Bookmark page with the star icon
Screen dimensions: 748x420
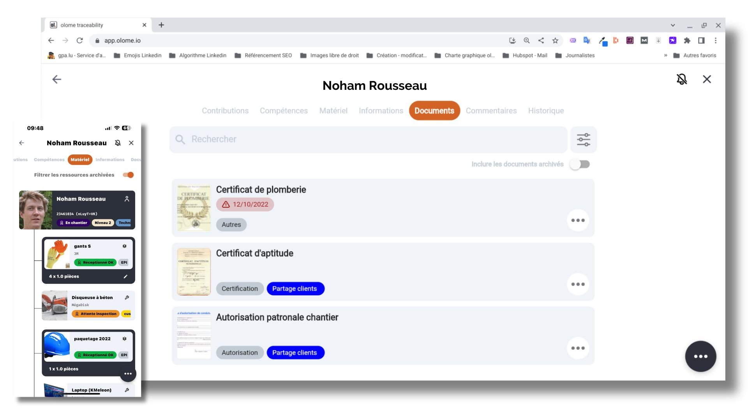pos(555,40)
